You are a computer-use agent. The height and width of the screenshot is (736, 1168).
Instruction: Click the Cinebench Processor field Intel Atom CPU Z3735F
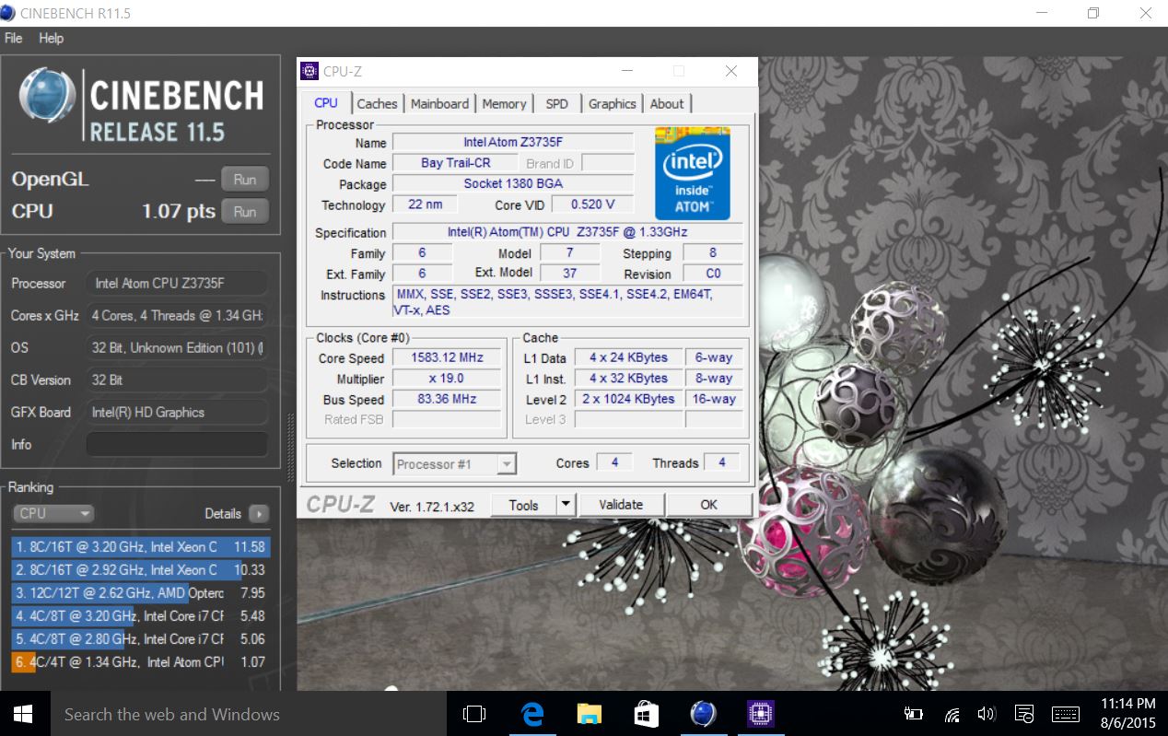(177, 283)
